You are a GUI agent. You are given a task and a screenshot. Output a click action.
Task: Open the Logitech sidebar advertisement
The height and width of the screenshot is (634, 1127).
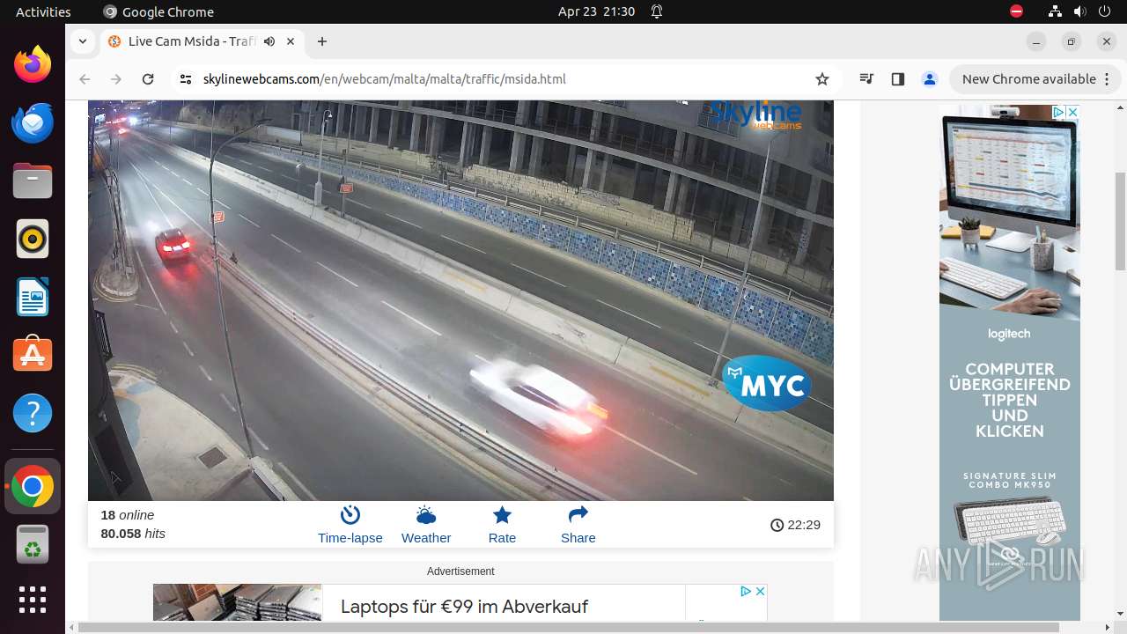[1009, 363]
